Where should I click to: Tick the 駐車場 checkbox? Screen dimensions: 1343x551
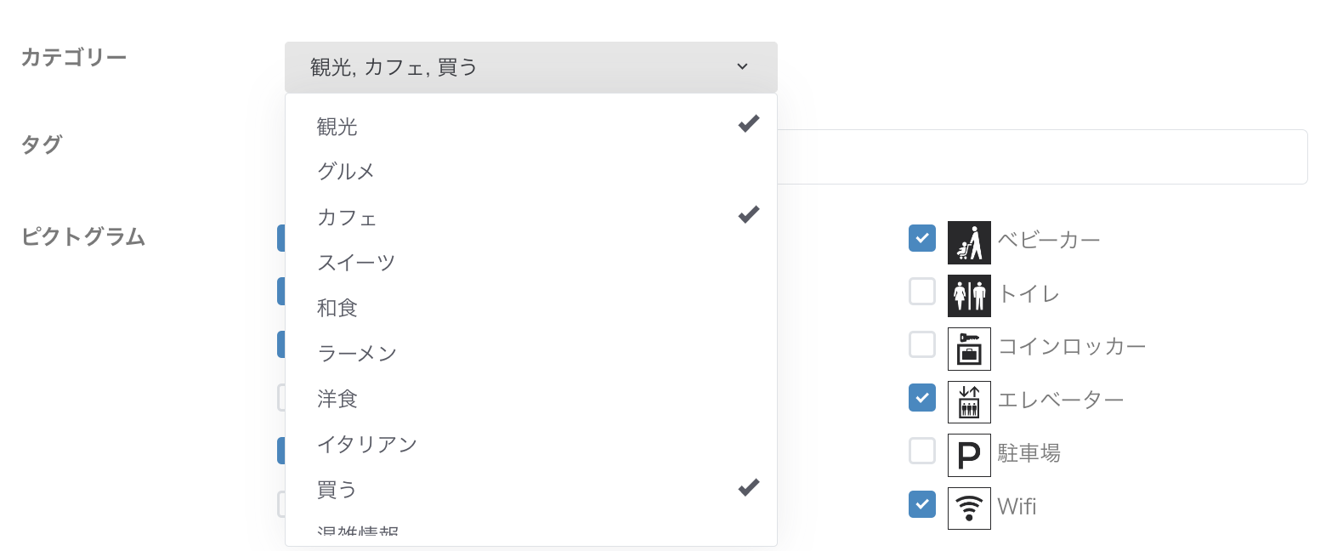[922, 451]
